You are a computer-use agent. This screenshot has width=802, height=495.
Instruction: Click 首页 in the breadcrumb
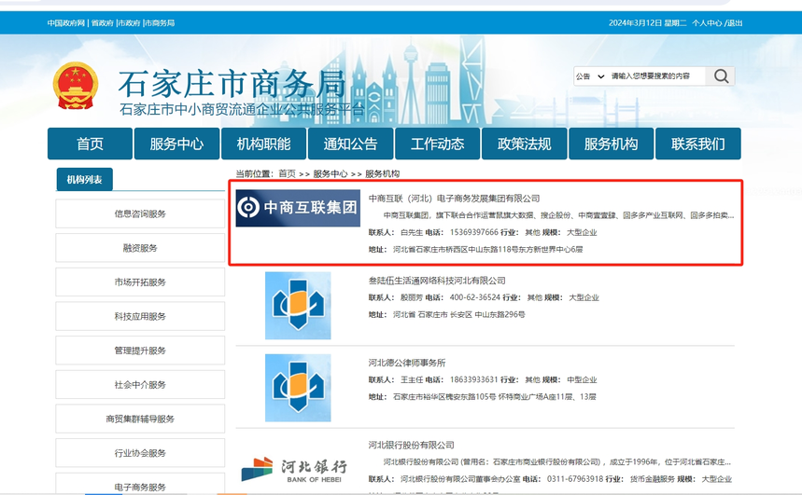point(288,173)
